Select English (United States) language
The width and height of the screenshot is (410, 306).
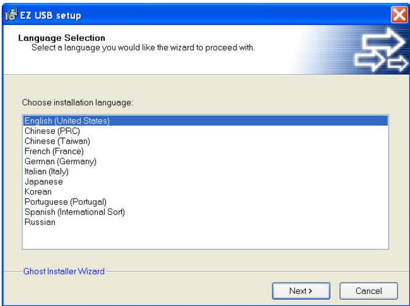tap(206, 120)
